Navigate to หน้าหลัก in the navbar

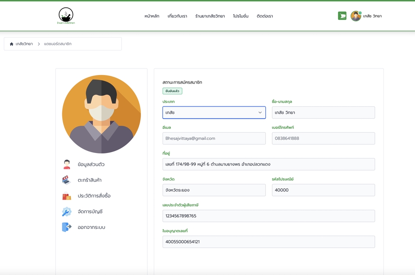(152, 16)
